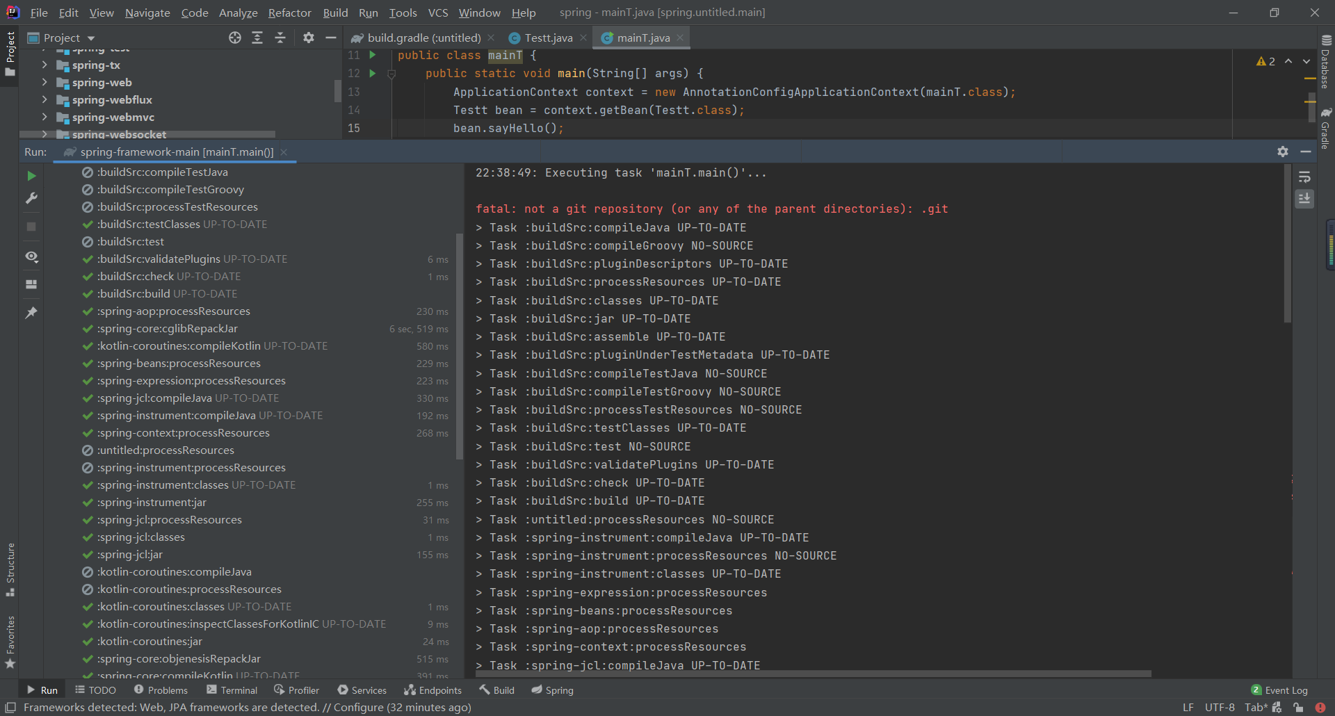
Task: Click the wrench icon in Run toolbar
Action: point(31,199)
